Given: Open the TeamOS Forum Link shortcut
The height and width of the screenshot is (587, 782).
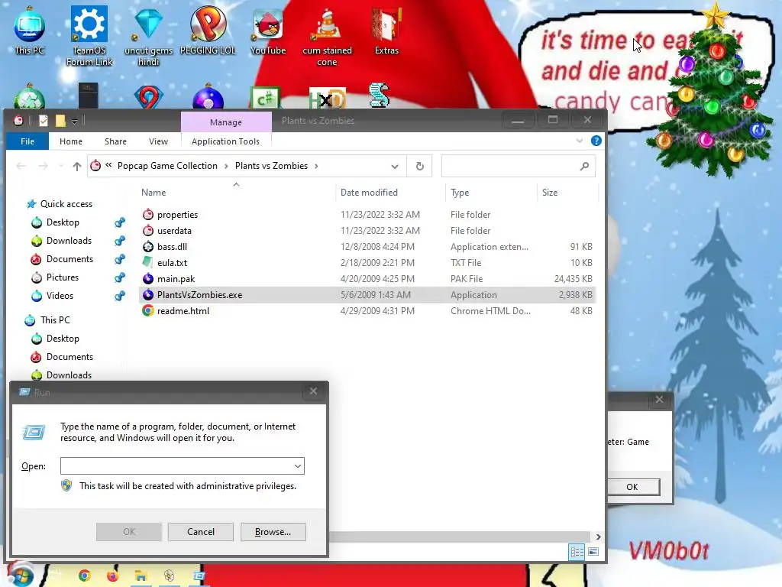Looking at the screenshot, I should [89, 36].
